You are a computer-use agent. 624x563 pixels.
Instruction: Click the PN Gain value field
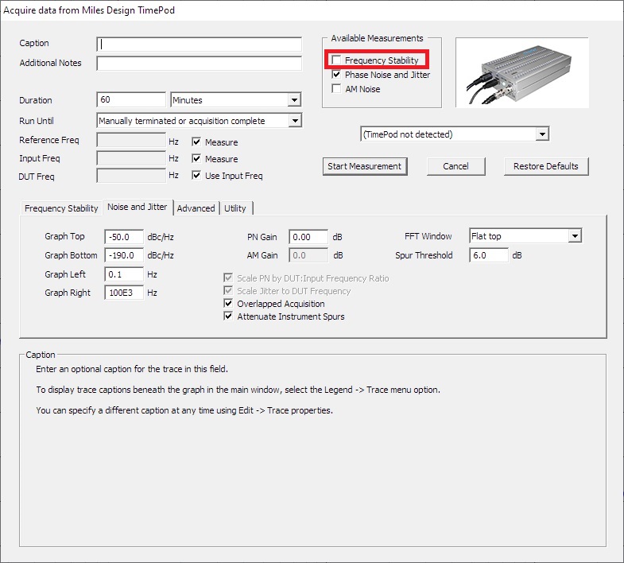click(308, 237)
